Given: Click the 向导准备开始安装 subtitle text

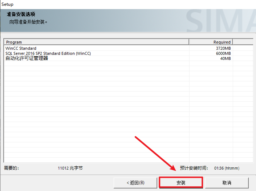Looking at the screenshot, I should [x=29, y=22].
